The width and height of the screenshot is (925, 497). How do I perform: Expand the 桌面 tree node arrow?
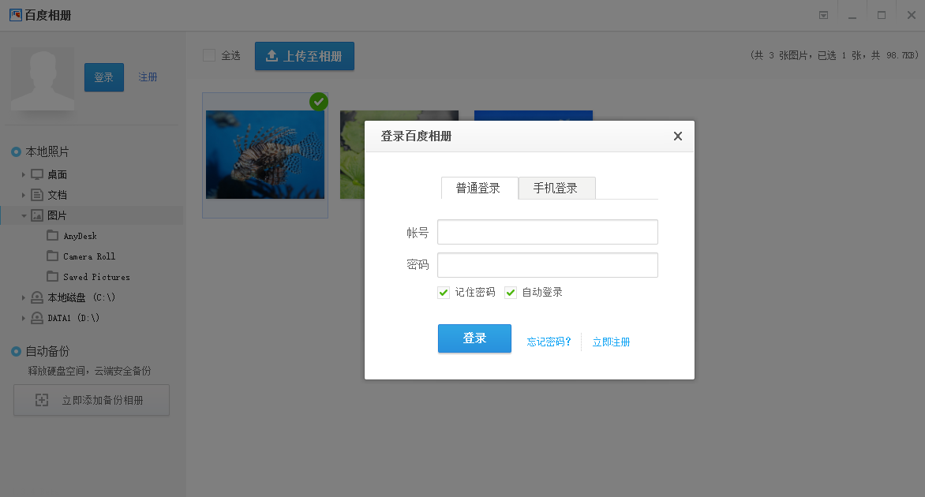(23, 174)
